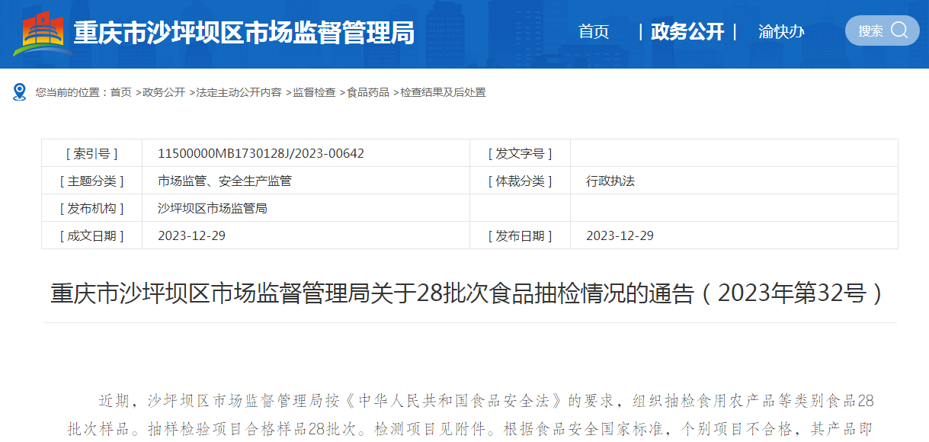Image resolution: width=929 pixels, height=442 pixels.
Task: Click the magnifier icon in the search pill
Action: 899,30
